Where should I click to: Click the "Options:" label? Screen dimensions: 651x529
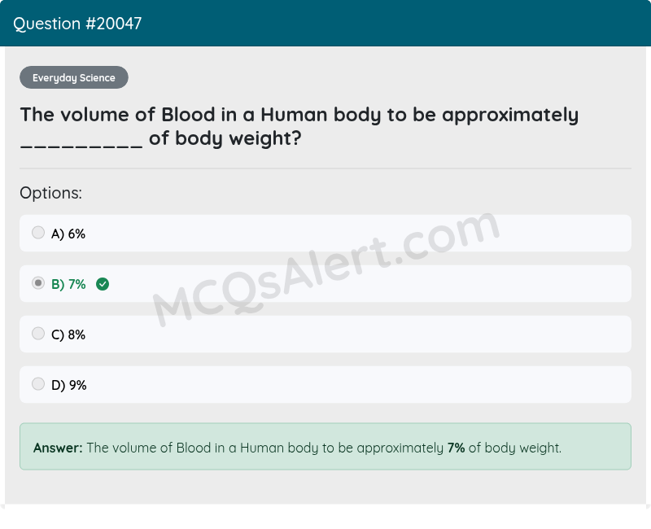click(51, 194)
